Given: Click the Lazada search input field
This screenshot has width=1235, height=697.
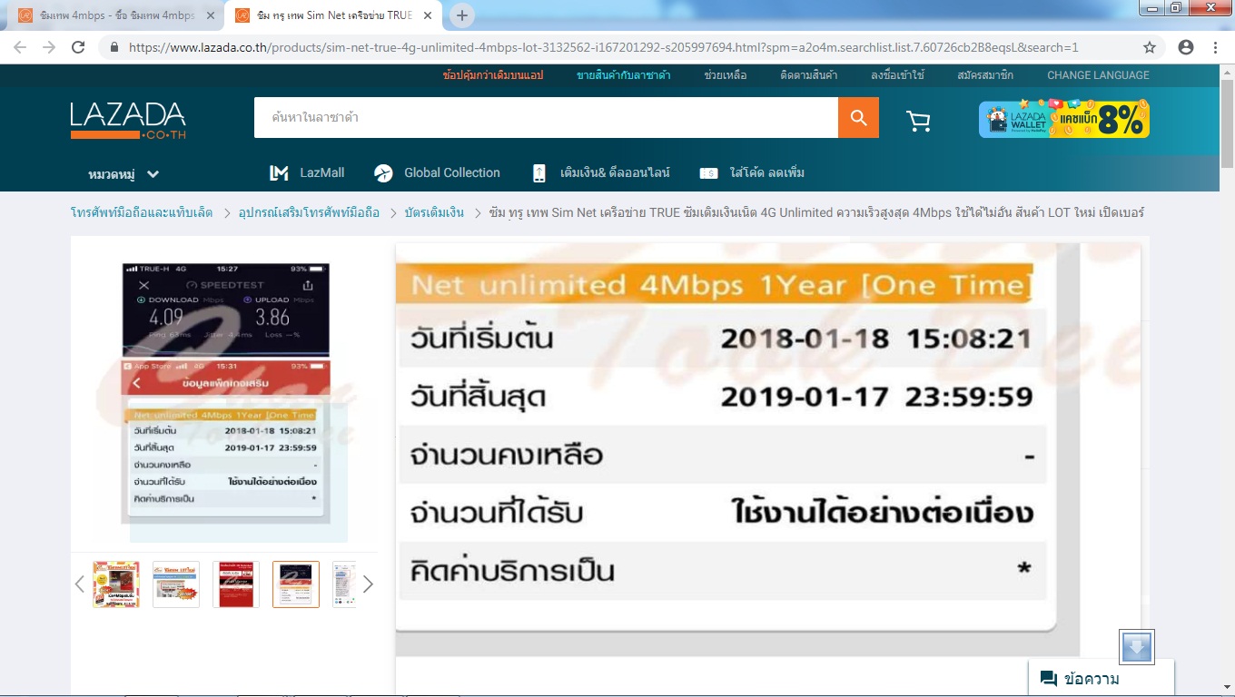Looking at the screenshot, I should 546,118.
